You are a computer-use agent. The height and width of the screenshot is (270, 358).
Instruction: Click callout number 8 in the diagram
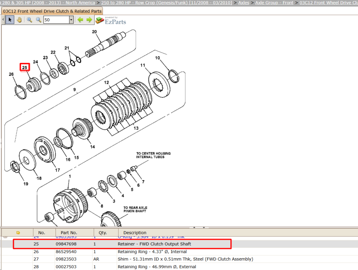point(102,206)
